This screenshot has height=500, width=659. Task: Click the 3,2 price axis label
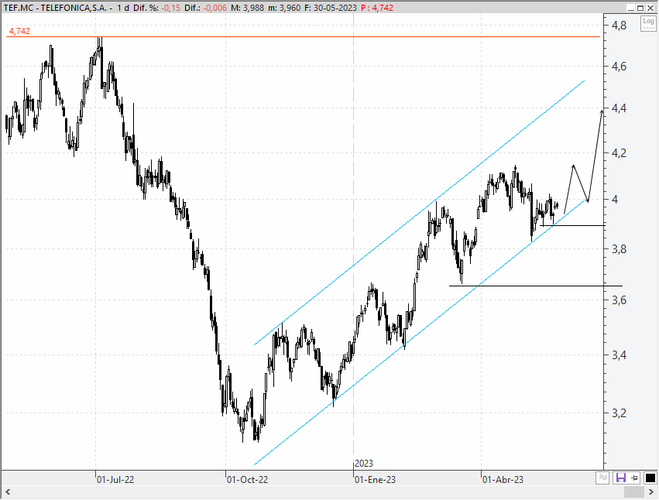point(619,413)
